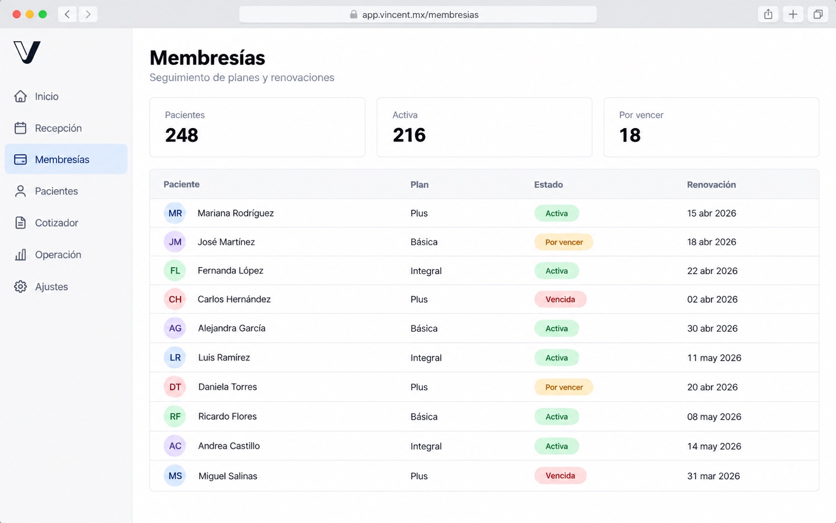This screenshot has height=523, width=836.
Task: Click MR avatar of Mariana Rodríguez
Action: [175, 213]
